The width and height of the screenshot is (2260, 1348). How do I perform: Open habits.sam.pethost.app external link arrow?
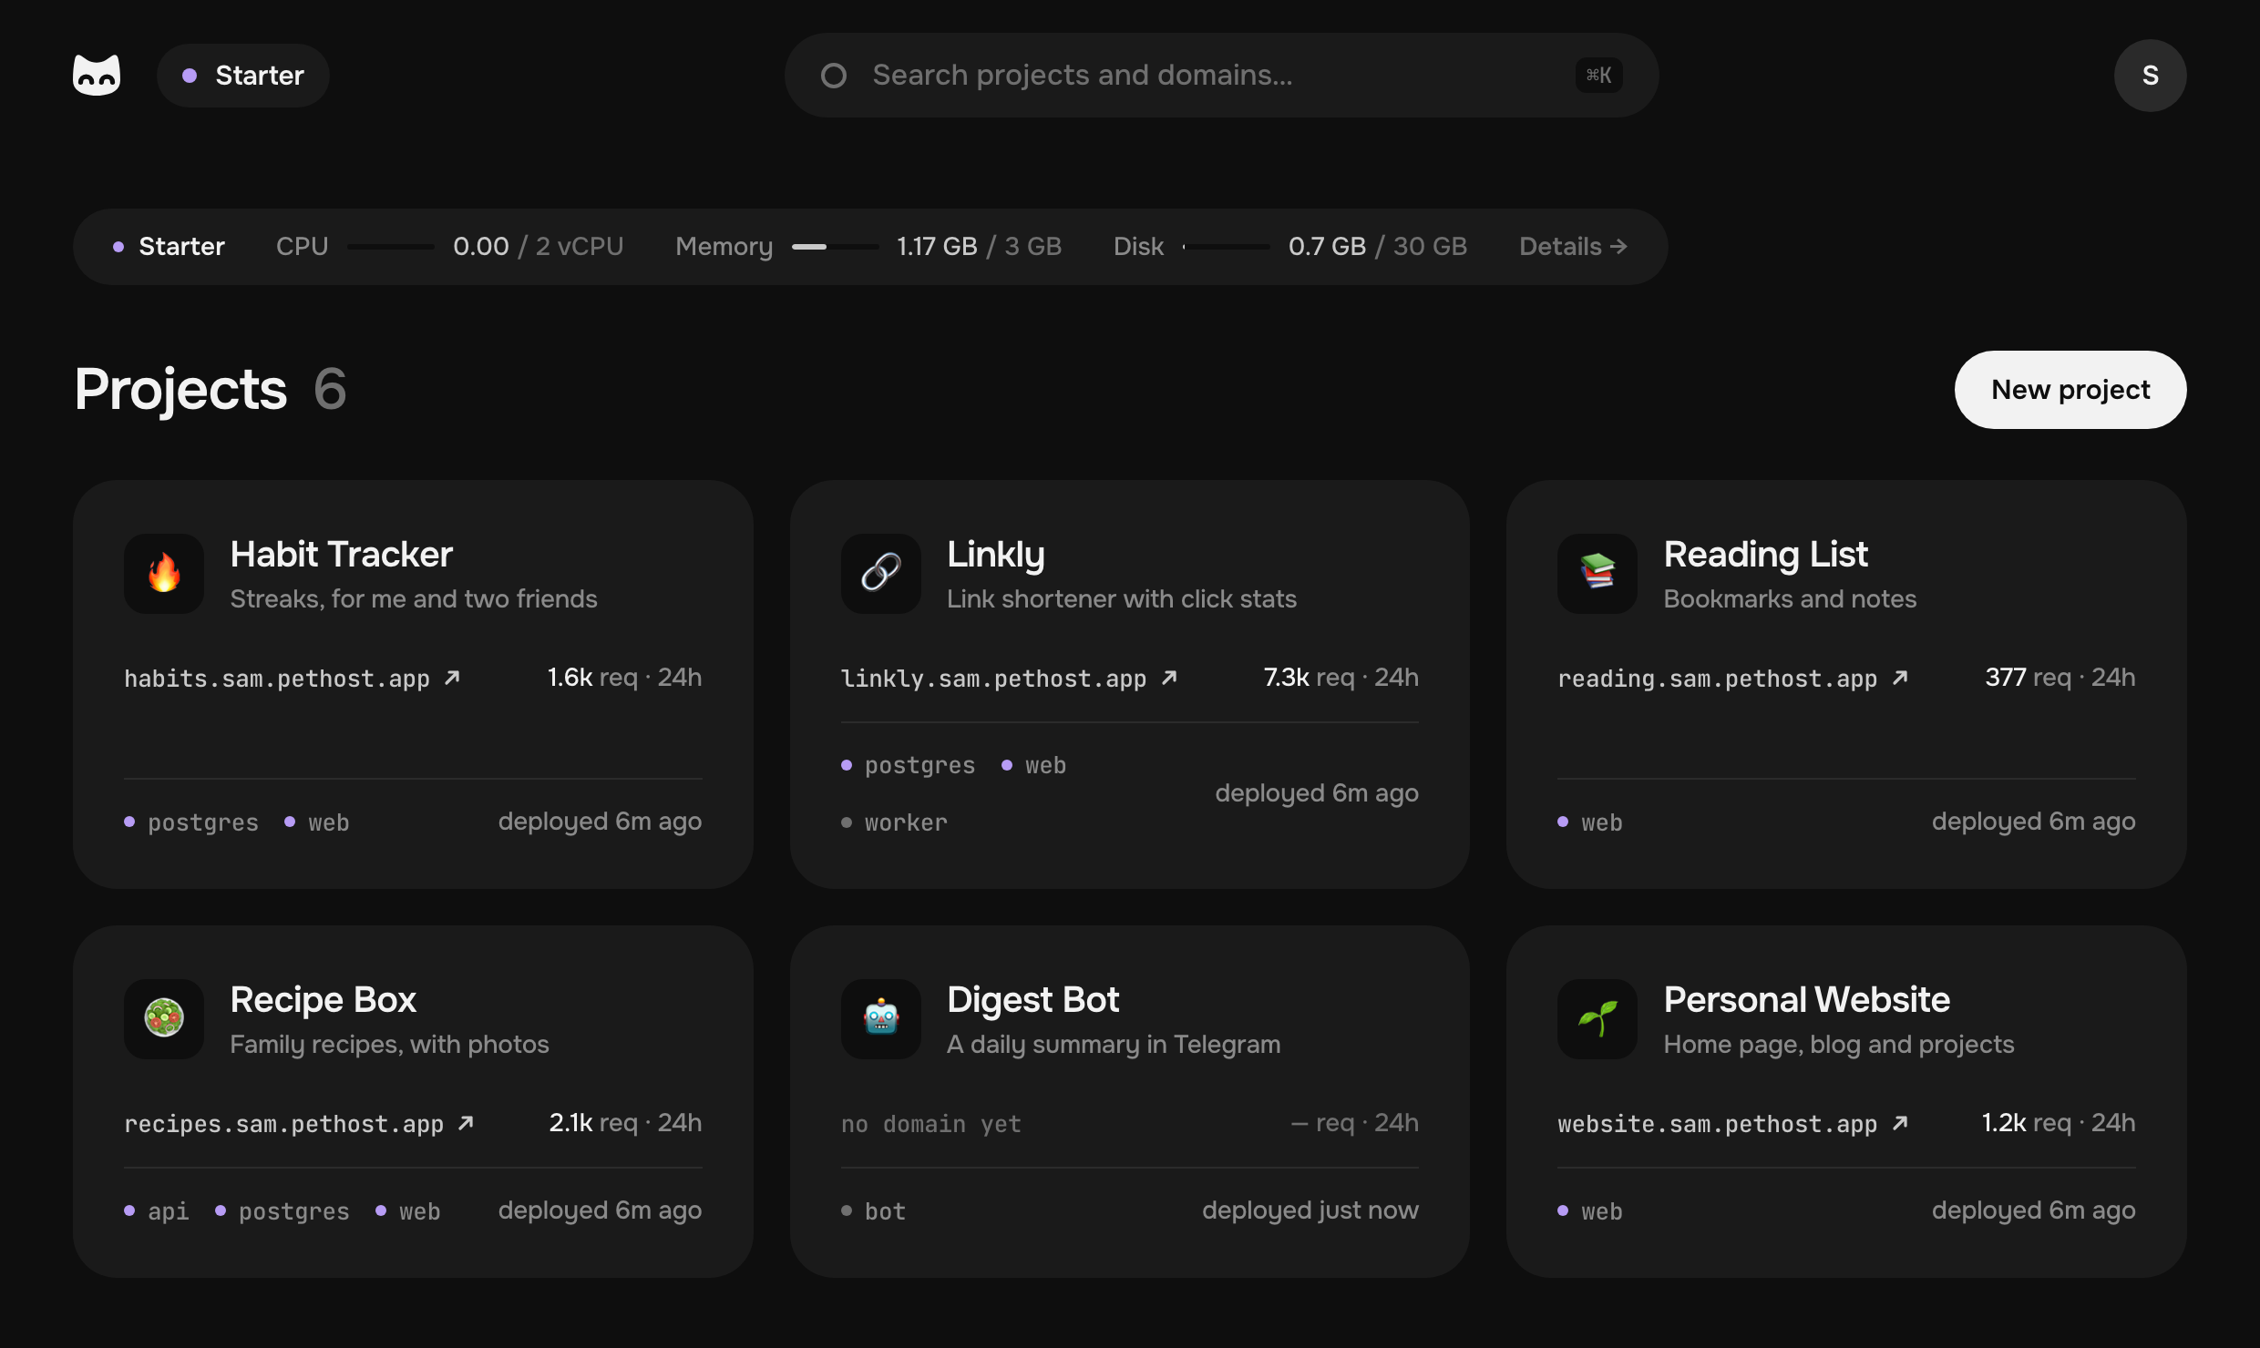click(452, 678)
